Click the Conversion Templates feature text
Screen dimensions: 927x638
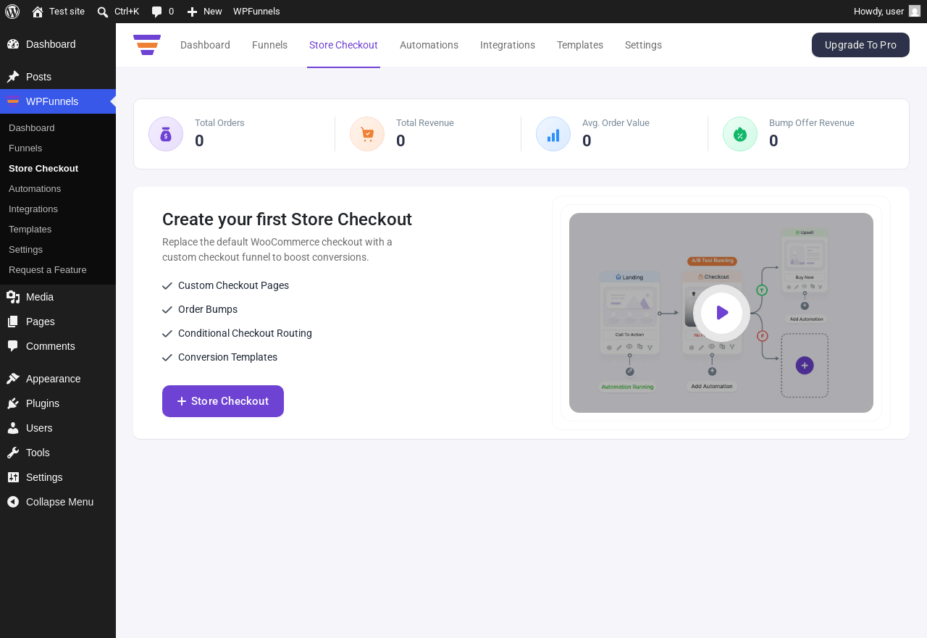pos(227,357)
